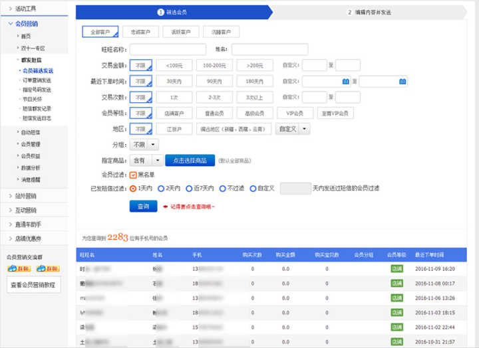The image size is (479, 348).
Task: Click the 店铺 badge on 2016-11-03 row
Action: click(x=397, y=312)
